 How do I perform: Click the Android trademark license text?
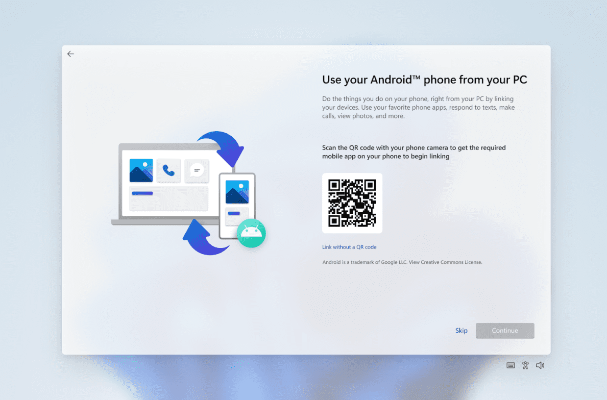coord(402,262)
